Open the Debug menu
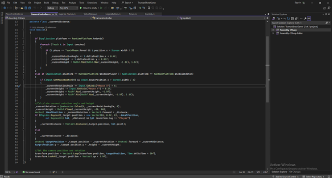This screenshot has height=178, width=332. click(x=55, y=3)
